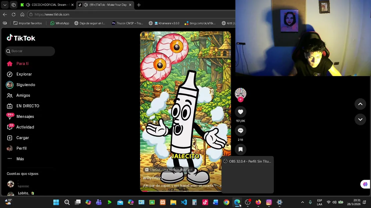Go to browser home page

pos(22,14)
